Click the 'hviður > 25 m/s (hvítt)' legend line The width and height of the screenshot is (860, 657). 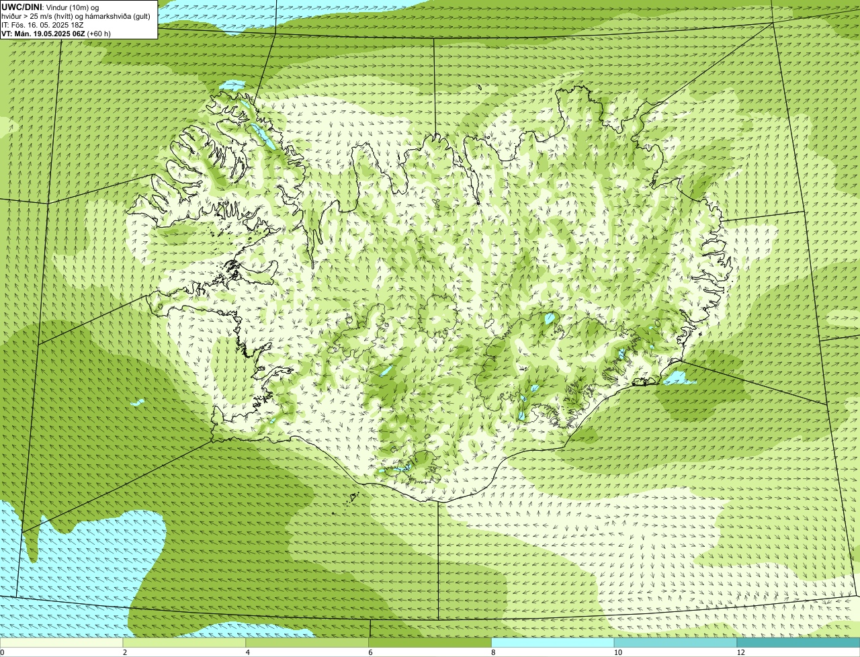76,16
